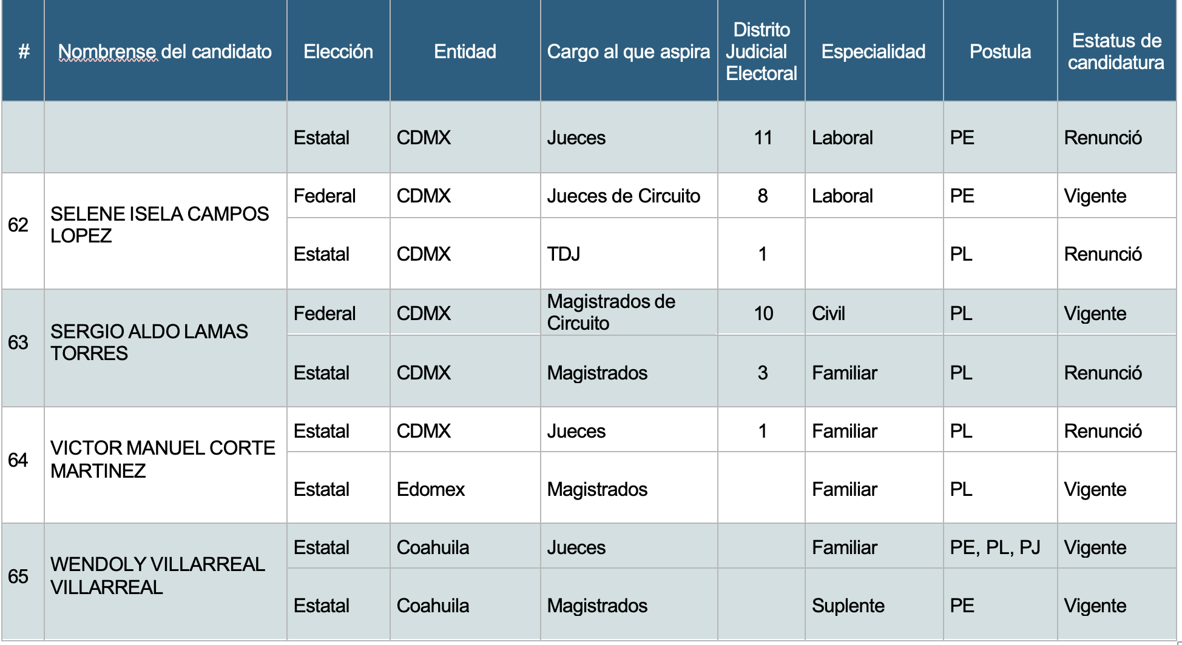Select the 'TDJ' cargo cell

click(629, 253)
